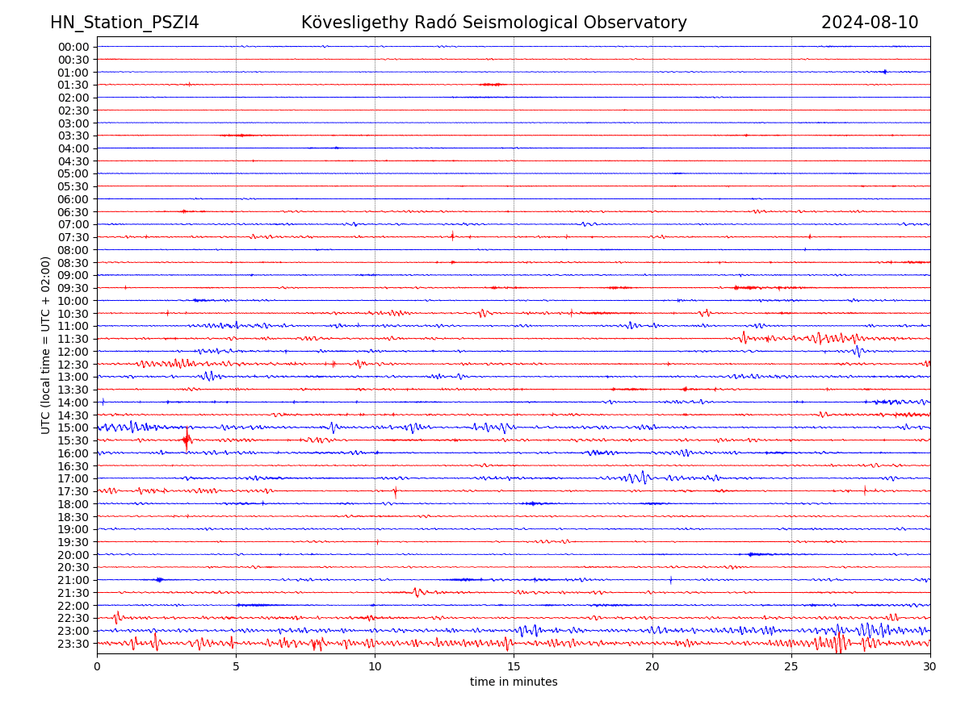This screenshot has height=726, width=969.
Task: Select the 18:00 row tick label
Action: pos(73,504)
